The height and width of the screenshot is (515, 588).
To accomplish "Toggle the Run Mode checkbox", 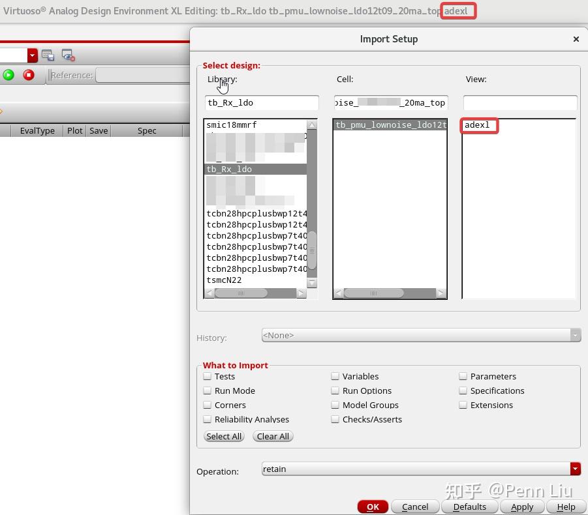I will pyautogui.click(x=207, y=390).
